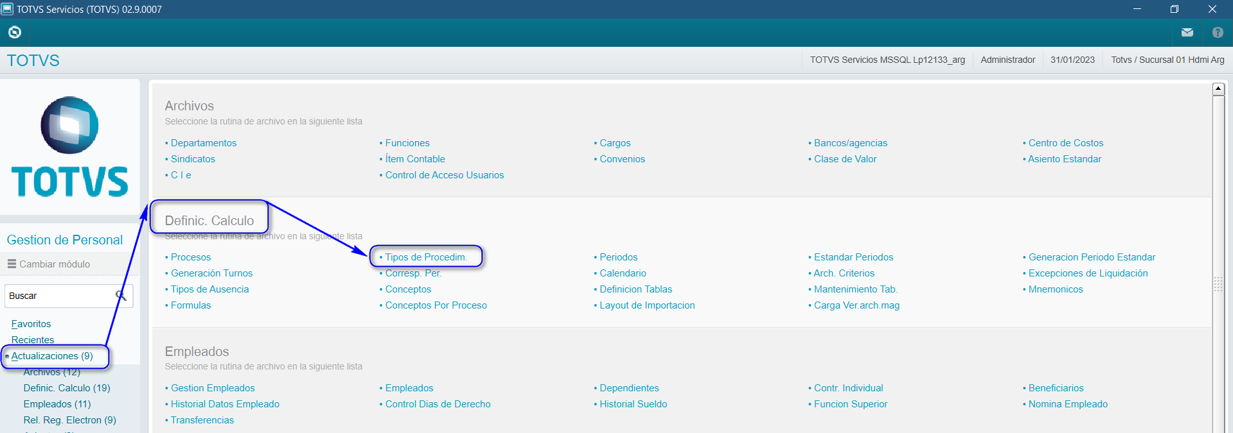The width and height of the screenshot is (1233, 433).
Task: Open Generación Turnos routine
Action: 211,273
